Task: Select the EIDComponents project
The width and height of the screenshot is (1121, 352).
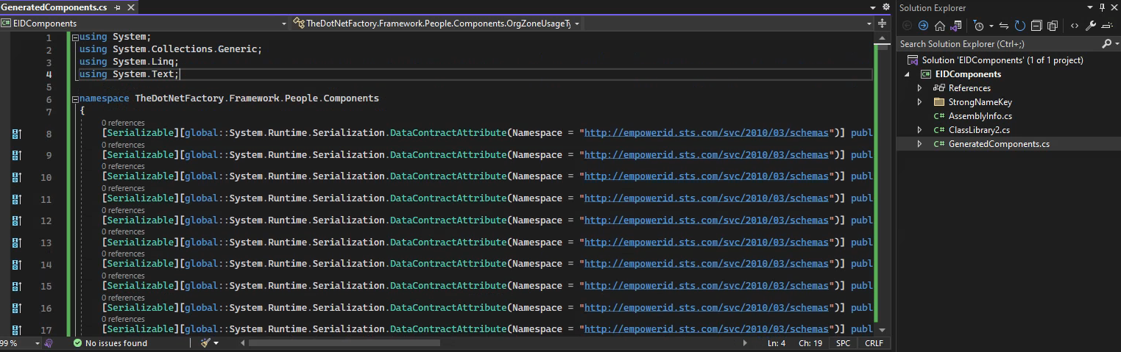Action: click(968, 74)
